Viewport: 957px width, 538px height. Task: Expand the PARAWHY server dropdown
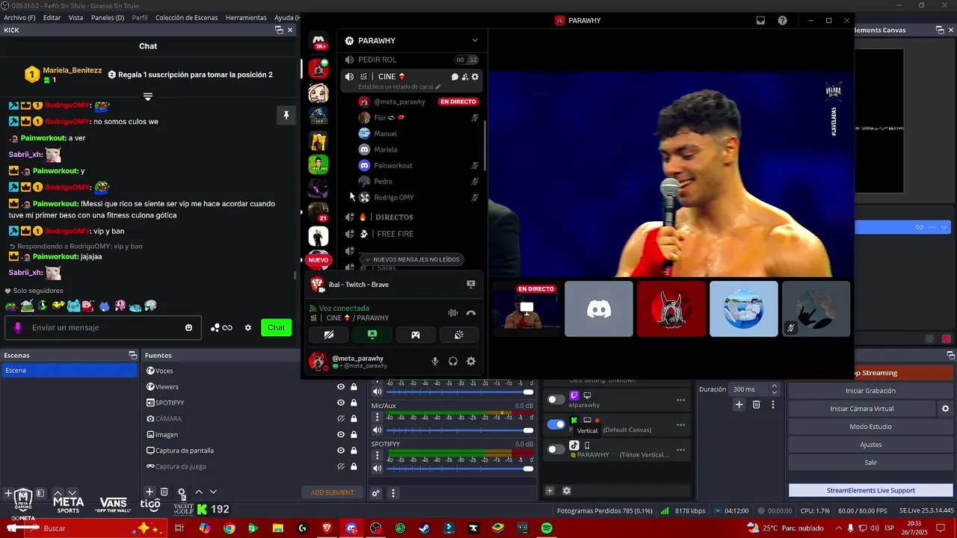[475, 40]
